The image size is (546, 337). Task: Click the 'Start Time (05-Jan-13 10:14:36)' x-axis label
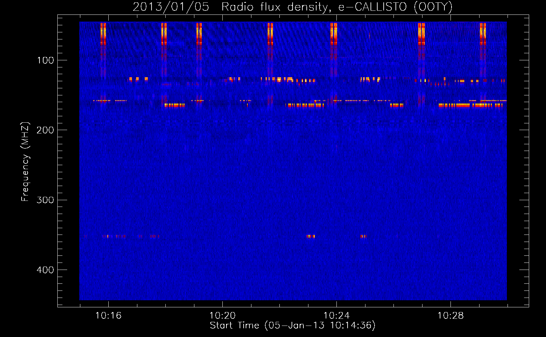point(293,326)
